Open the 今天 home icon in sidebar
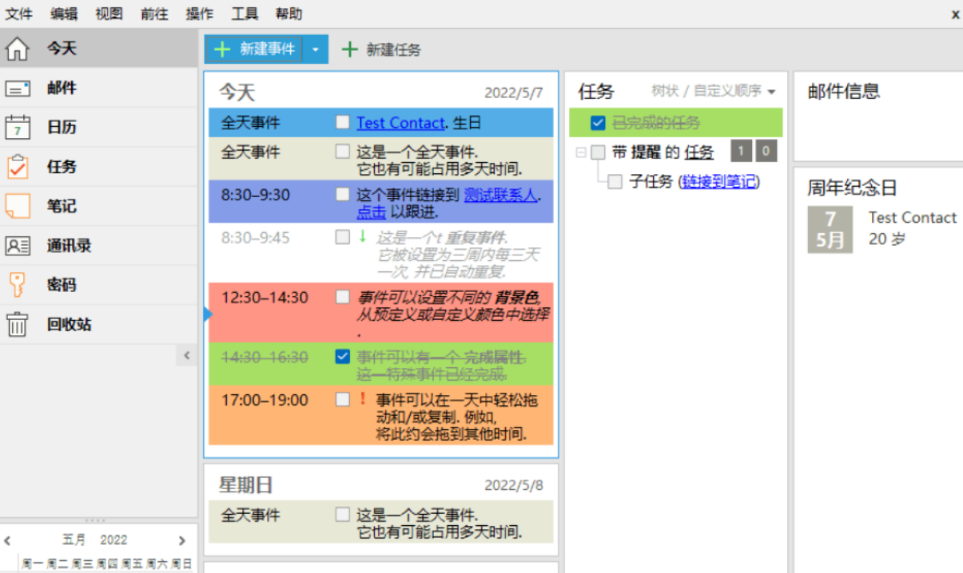Screen dimensions: 963x573 pos(18,49)
